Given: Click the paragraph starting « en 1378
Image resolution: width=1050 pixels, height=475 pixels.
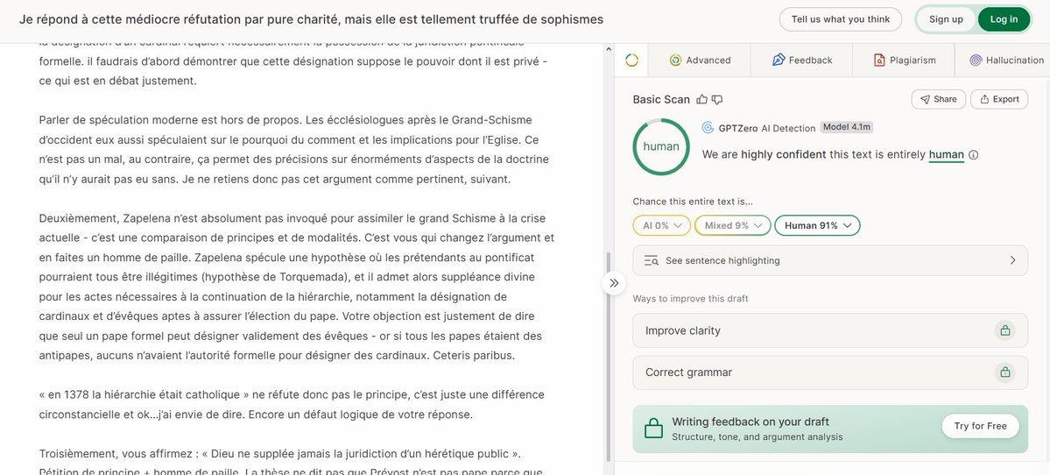Looking at the screenshot, I should (x=292, y=405).
